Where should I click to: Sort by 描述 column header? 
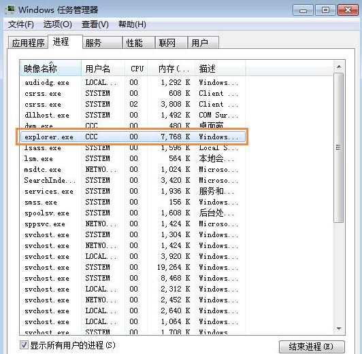(x=220, y=69)
